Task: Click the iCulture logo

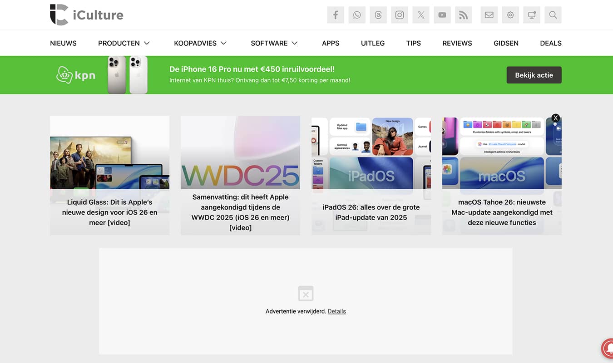Action: [x=87, y=15]
